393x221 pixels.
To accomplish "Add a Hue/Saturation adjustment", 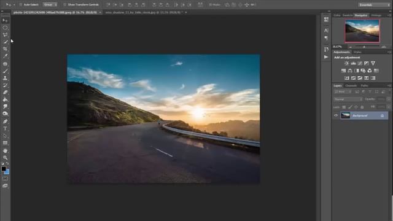I will pos(343,71).
